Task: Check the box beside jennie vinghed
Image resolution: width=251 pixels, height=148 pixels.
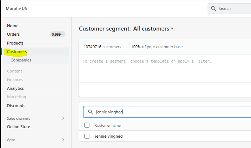Action: [x=87, y=136]
